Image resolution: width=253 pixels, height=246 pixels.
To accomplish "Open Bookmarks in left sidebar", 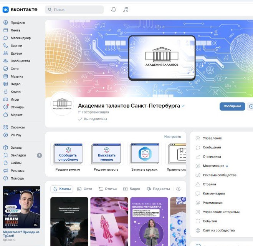I will tap(18, 155).
